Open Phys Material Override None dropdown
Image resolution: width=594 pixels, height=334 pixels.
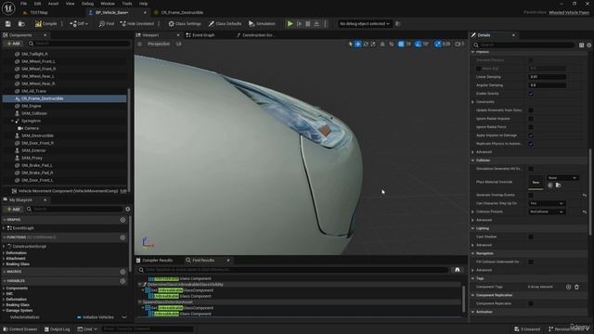pyautogui.click(x=562, y=177)
